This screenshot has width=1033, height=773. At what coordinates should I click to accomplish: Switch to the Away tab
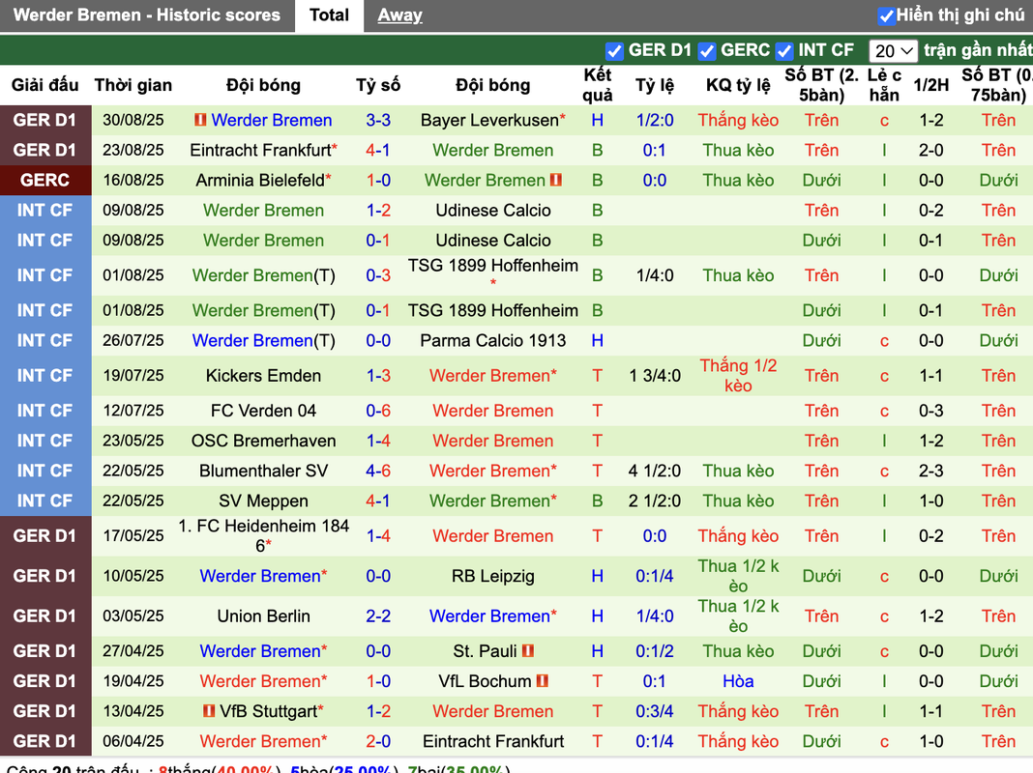(x=399, y=15)
